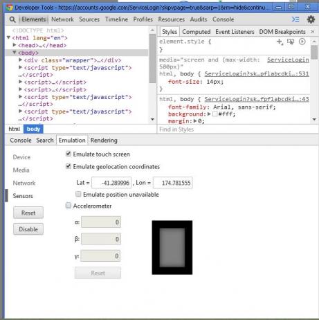Open ServiceLogin stylesheet link at line 531
The image size is (319, 320).
[x=257, y=73]
